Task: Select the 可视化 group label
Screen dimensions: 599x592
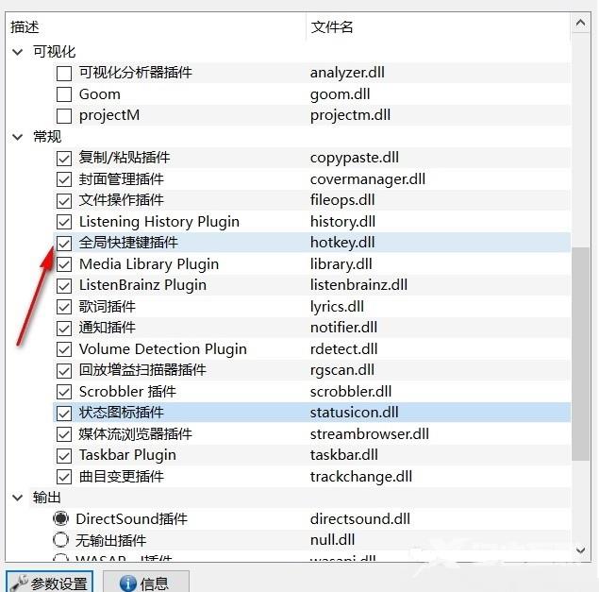Action: [55, 52]
